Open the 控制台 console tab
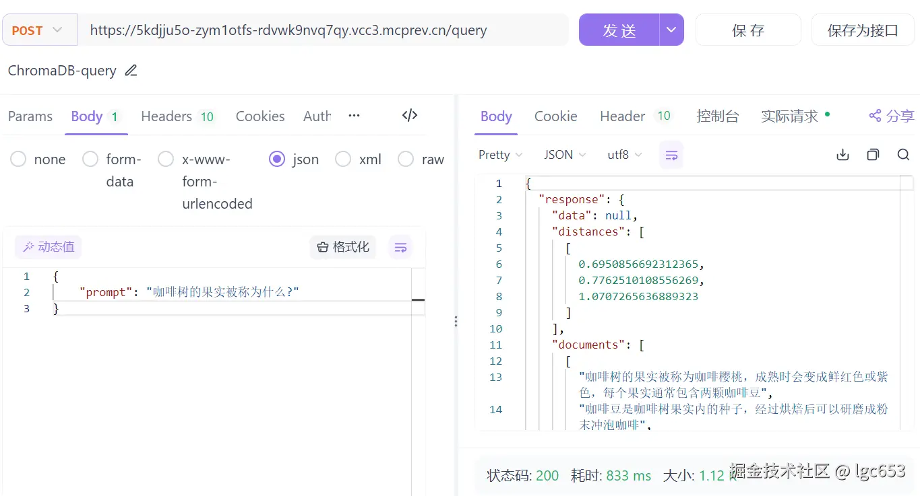The width and height of the screenshot is (920, 496). (x=718, y=116)
